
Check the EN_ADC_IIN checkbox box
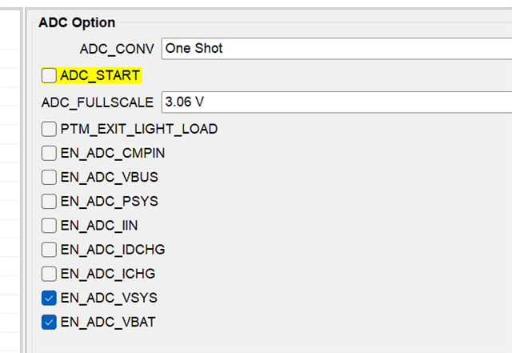(x=49, y=226)
